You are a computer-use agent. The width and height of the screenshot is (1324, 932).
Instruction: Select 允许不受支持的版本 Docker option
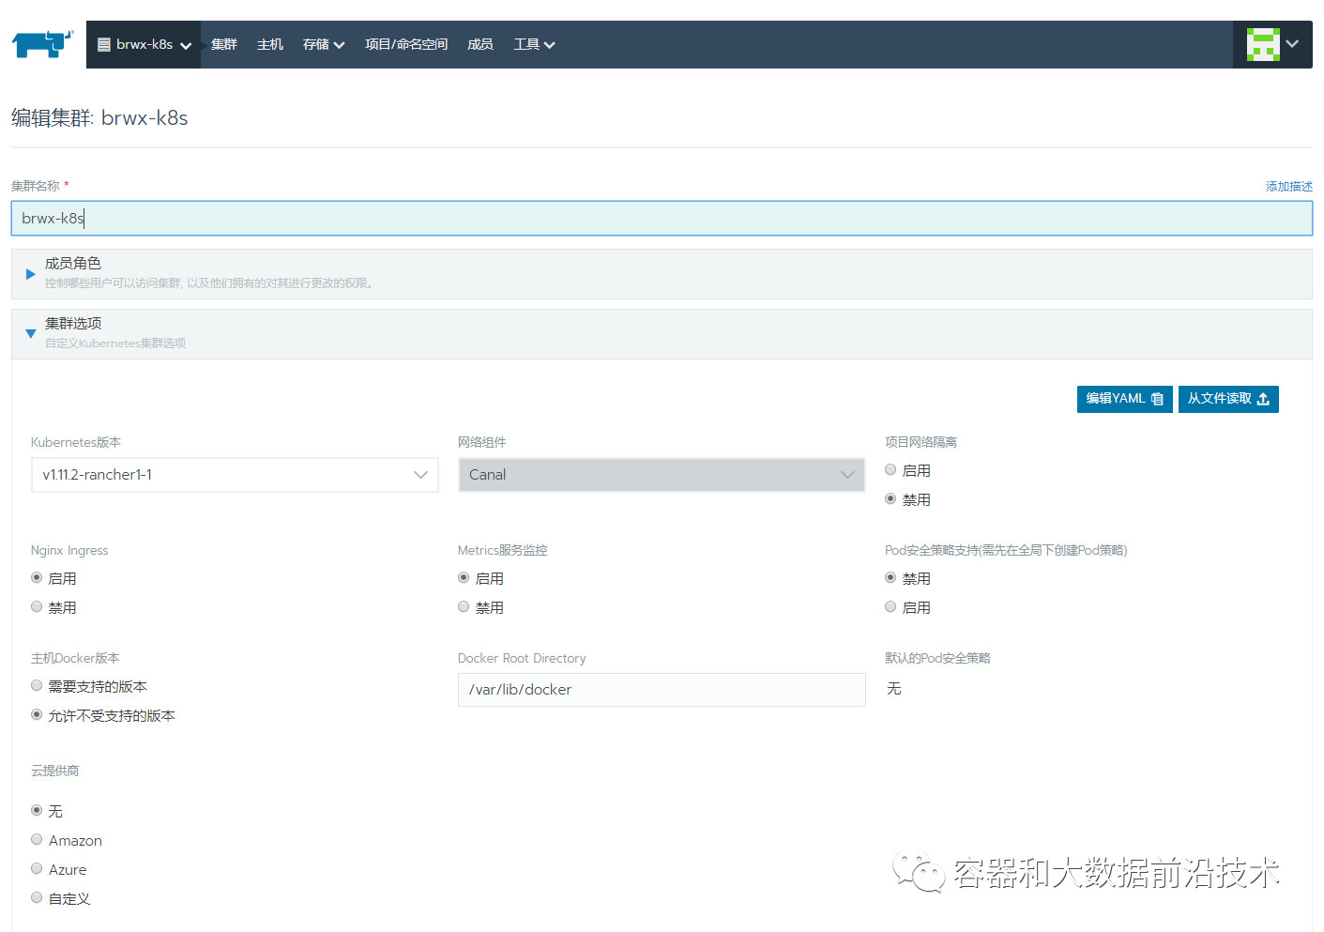[x=37, y=715]
